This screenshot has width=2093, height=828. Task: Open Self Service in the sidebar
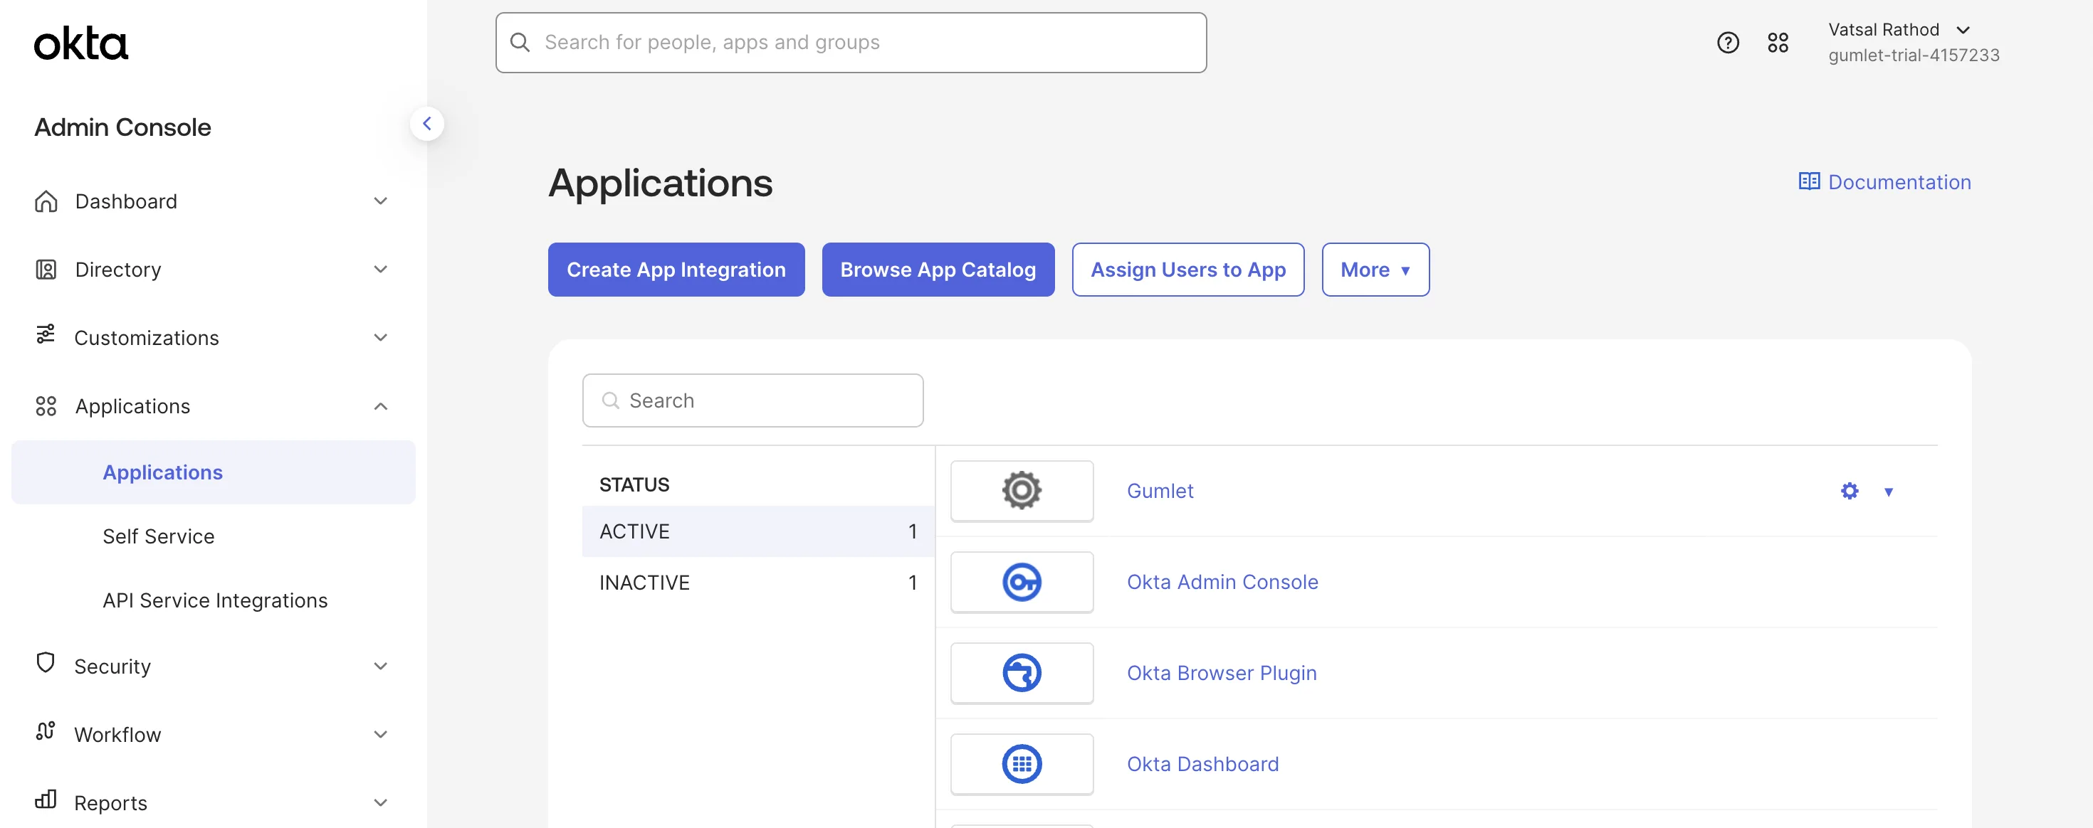pyautogui.click(x=159, y=536)
